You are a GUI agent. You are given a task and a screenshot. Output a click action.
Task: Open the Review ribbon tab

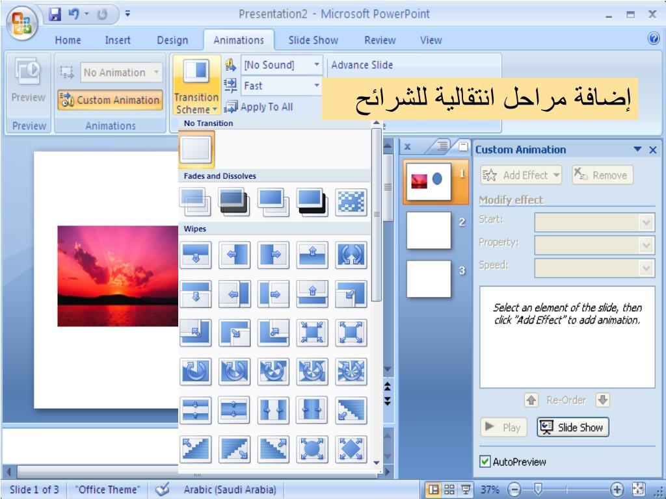pyautogui.click(x=380, y=40)
